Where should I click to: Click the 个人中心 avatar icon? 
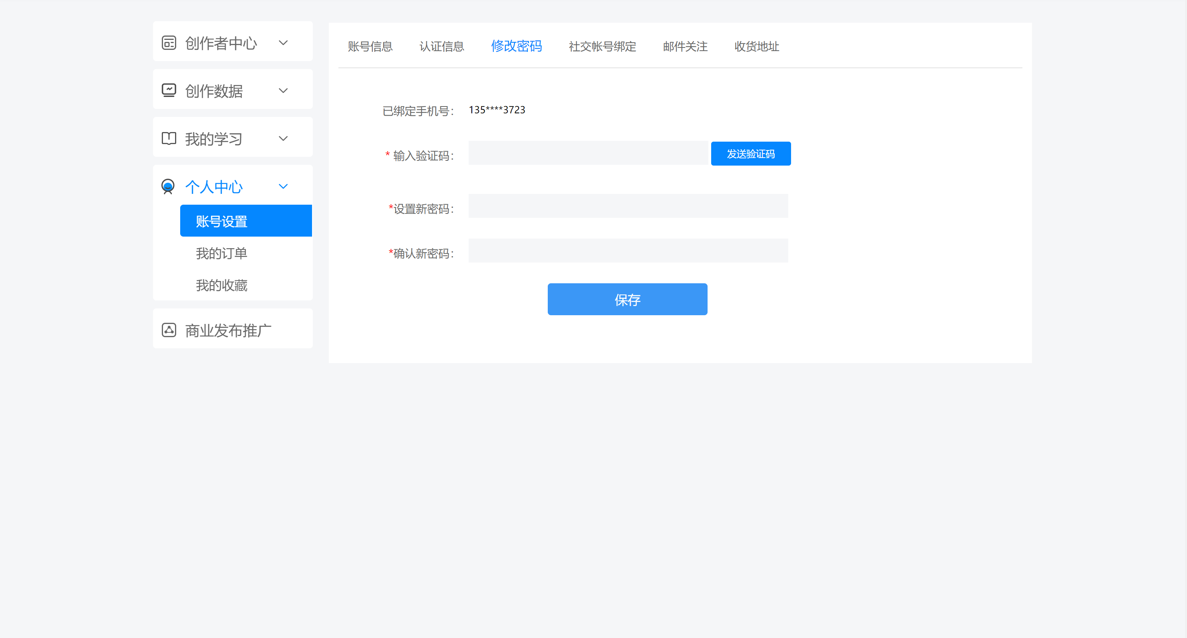coord(168,186)
